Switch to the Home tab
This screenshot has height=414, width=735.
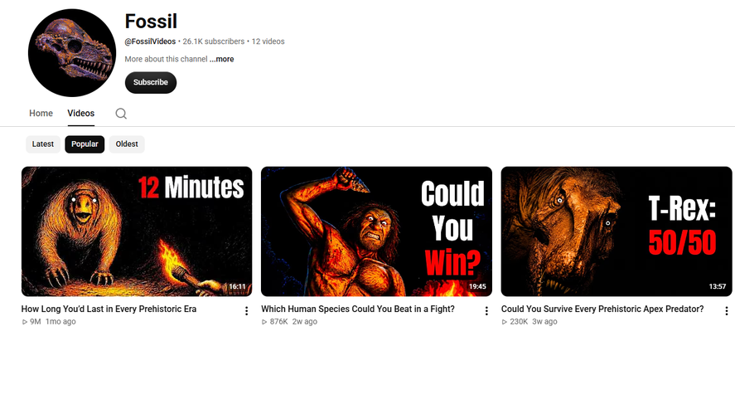41,113
